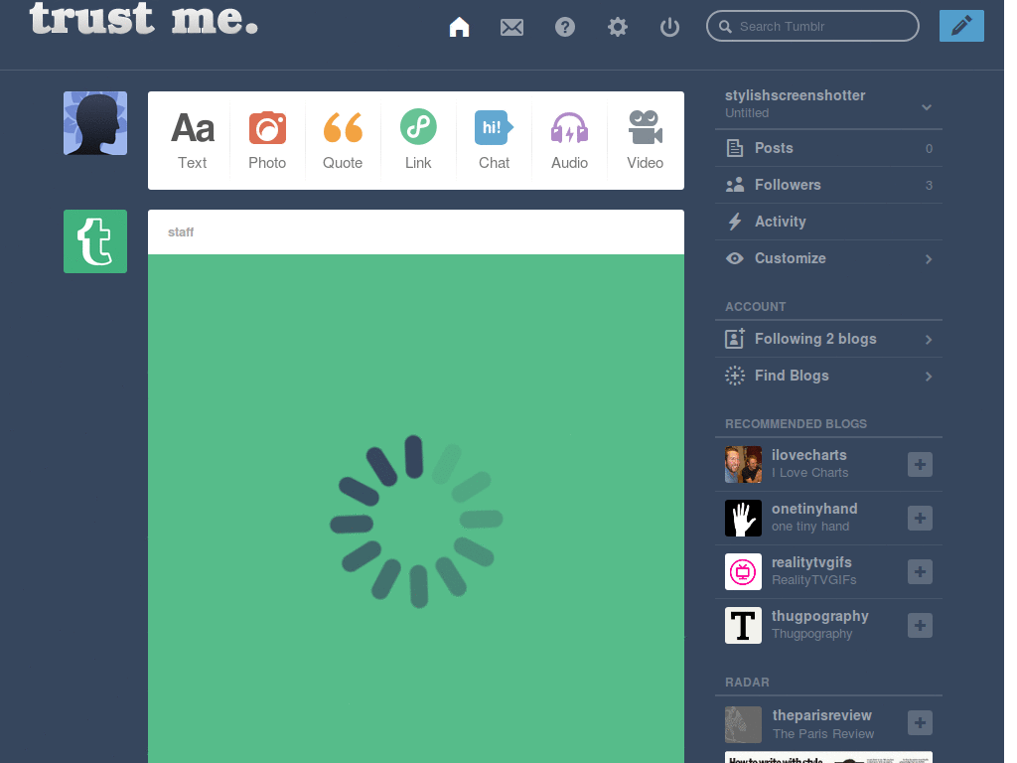1017x763 pixels.
Task: Follow onetinyhand with the plus button
Action: click(x=920, y=518)
